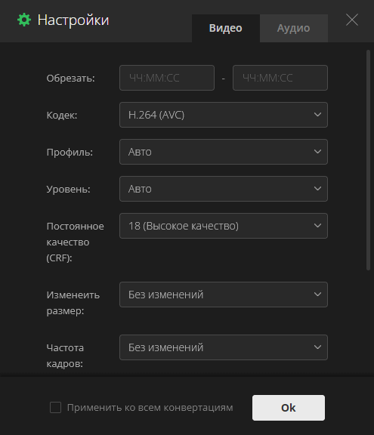
Task: Open the Профиль dropdown
Action: coord(224,152)
